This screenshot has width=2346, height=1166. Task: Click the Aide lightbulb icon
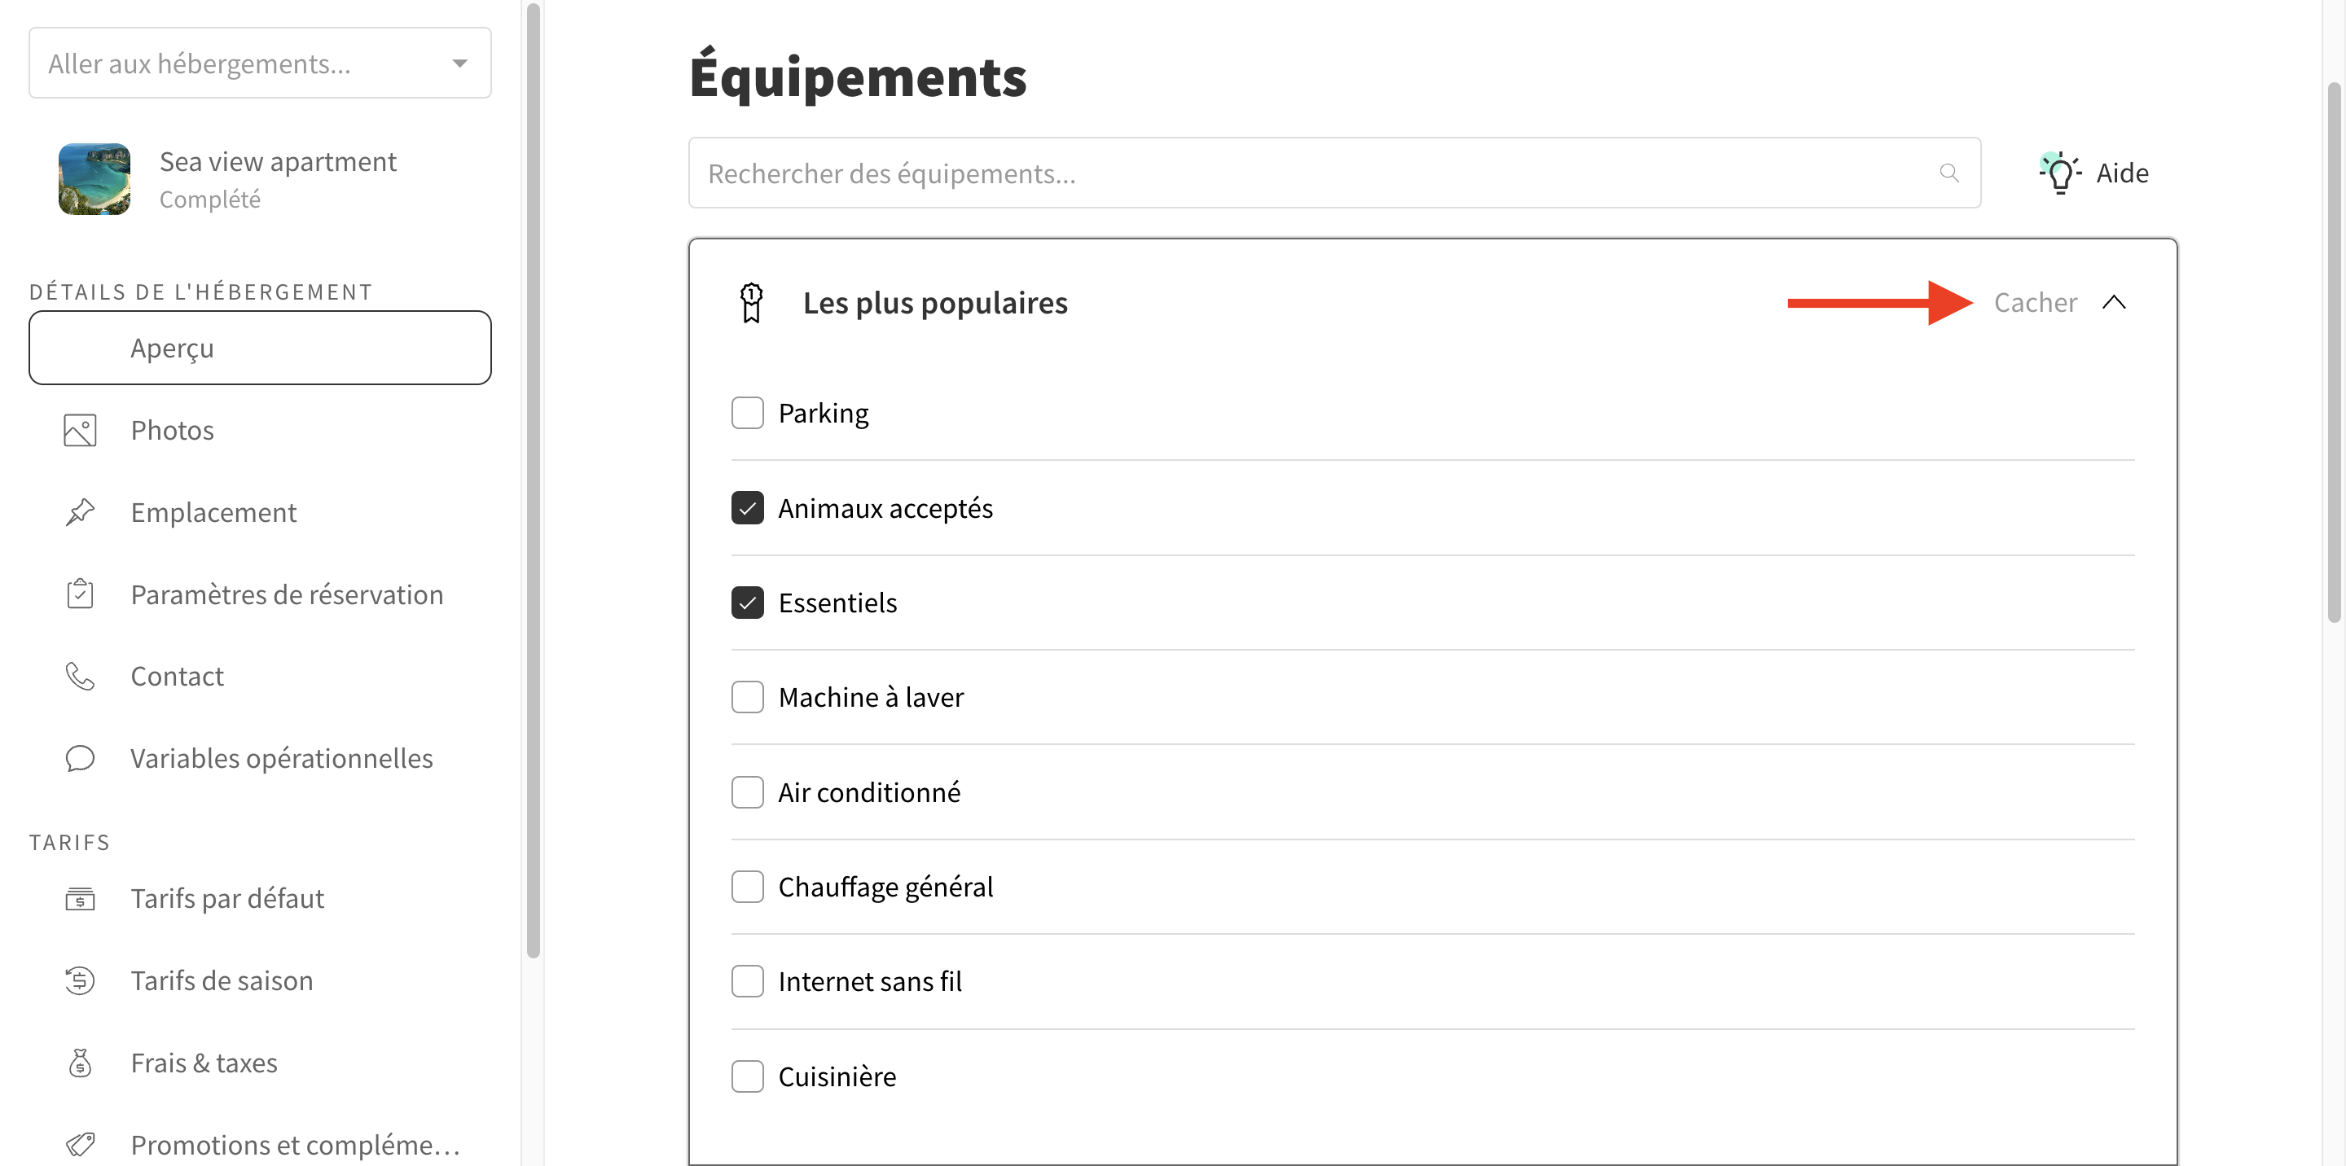coord(2060,173)
